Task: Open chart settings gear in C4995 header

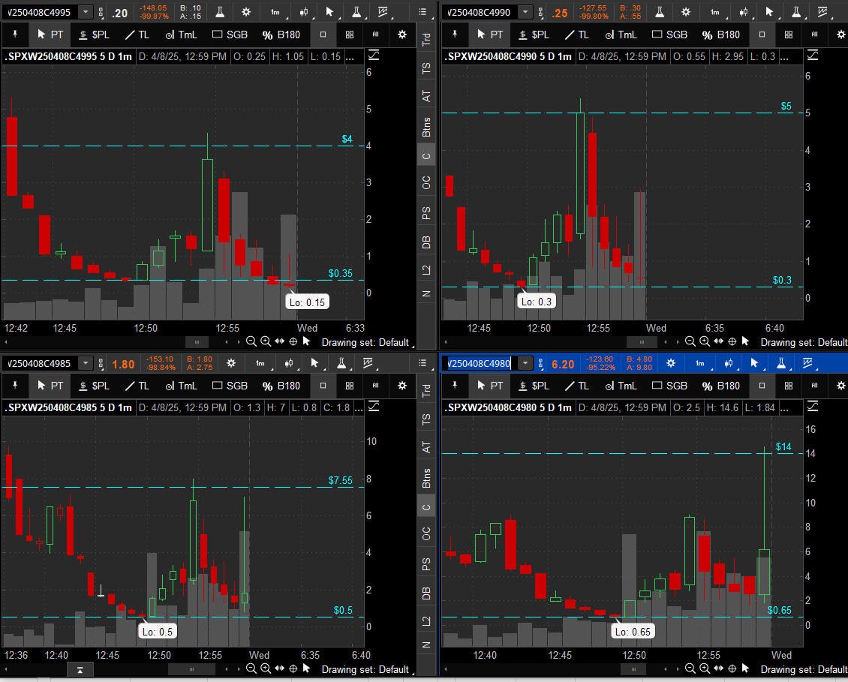Action: (x=246, y=11)
